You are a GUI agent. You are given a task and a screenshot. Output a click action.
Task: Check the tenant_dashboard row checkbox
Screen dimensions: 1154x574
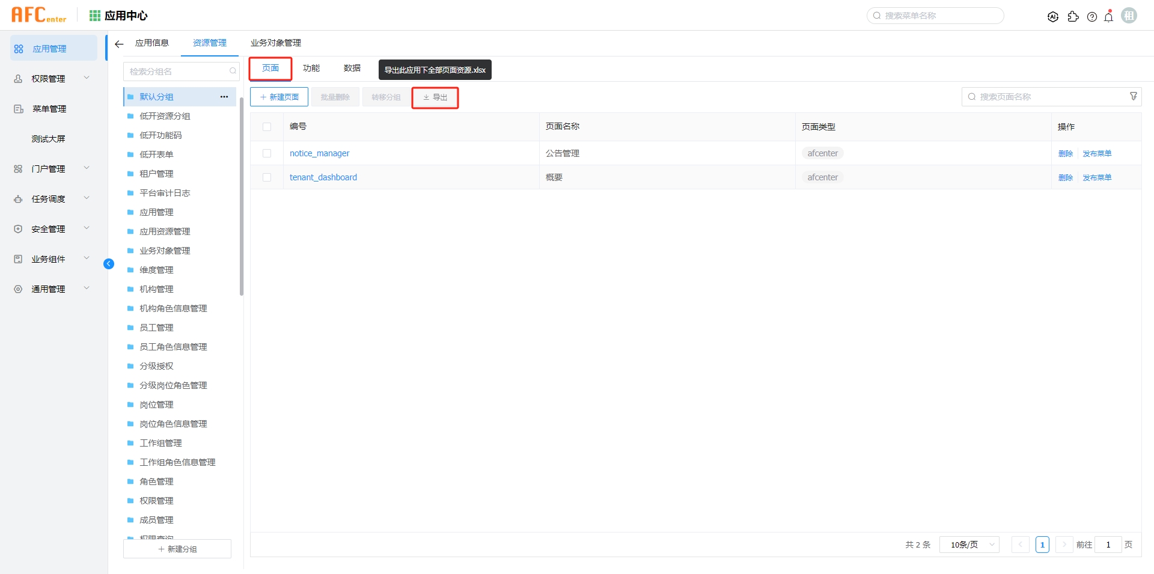(x=267, y=177)
